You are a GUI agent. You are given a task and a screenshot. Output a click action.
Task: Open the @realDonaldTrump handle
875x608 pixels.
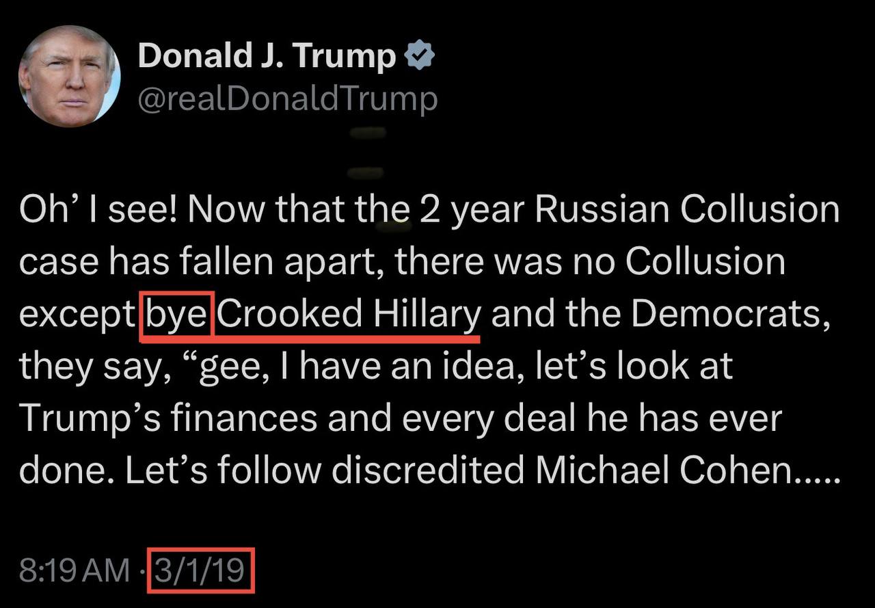tap(288, 98)
